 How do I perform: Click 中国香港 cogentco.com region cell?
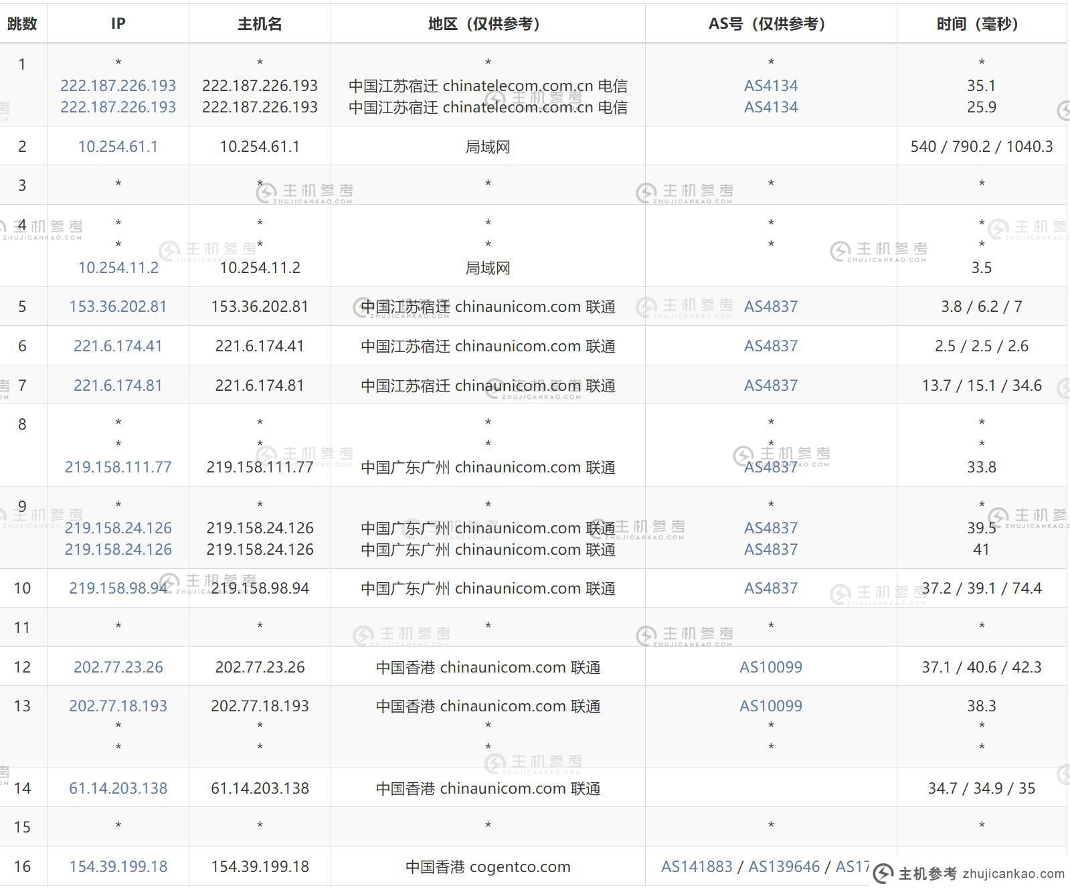tap(488, 867)
